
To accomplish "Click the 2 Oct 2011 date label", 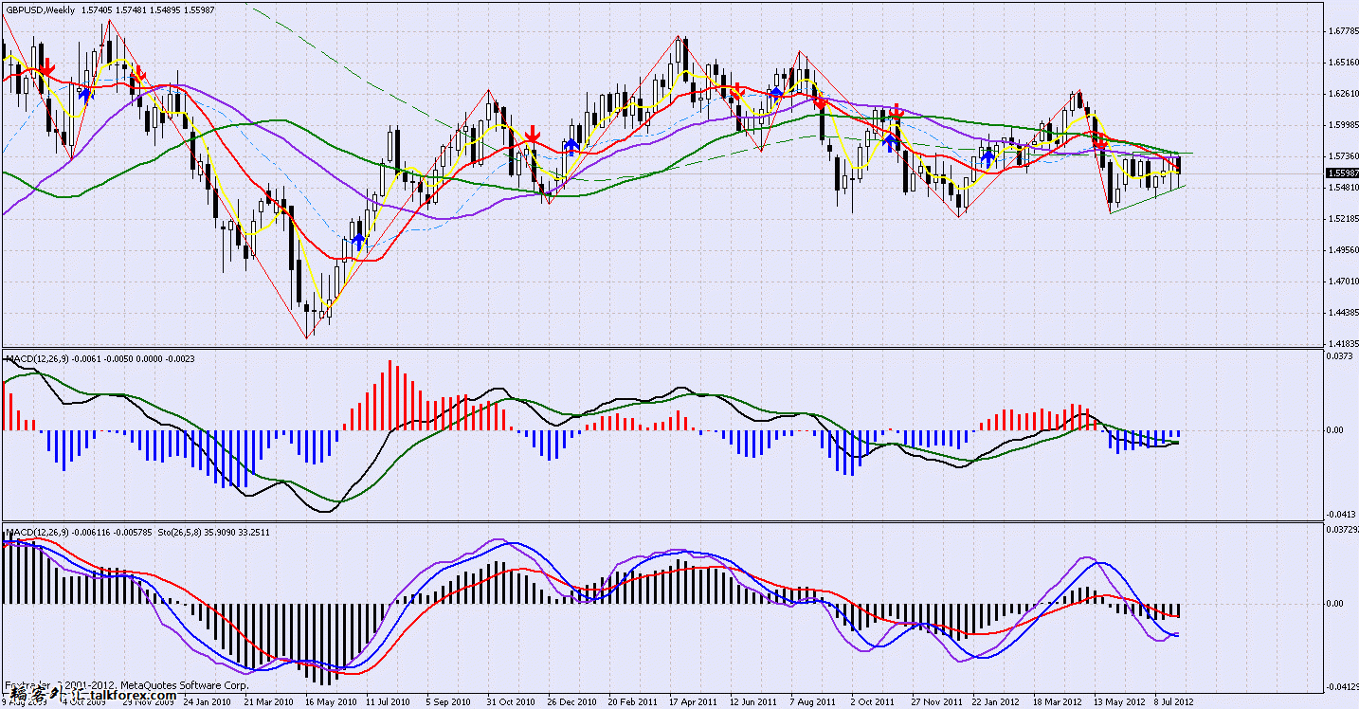I will 873,701.
